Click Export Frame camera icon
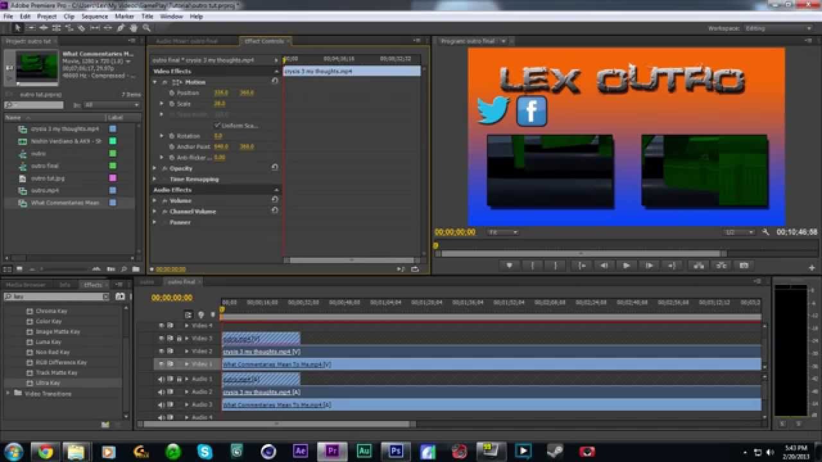The width and height of the screenshot is (822, 462). [x=744, y=265]
